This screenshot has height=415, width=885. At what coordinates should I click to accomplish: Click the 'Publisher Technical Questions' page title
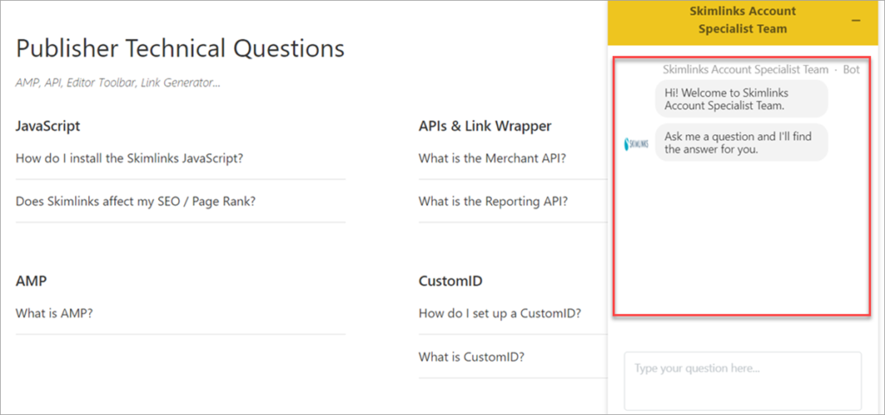click(180, 48)
